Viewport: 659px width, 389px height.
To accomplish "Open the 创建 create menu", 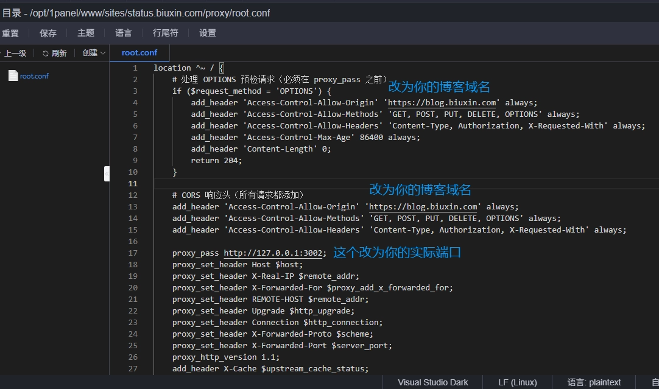I will pyautogui.click(x=94, y=52).
